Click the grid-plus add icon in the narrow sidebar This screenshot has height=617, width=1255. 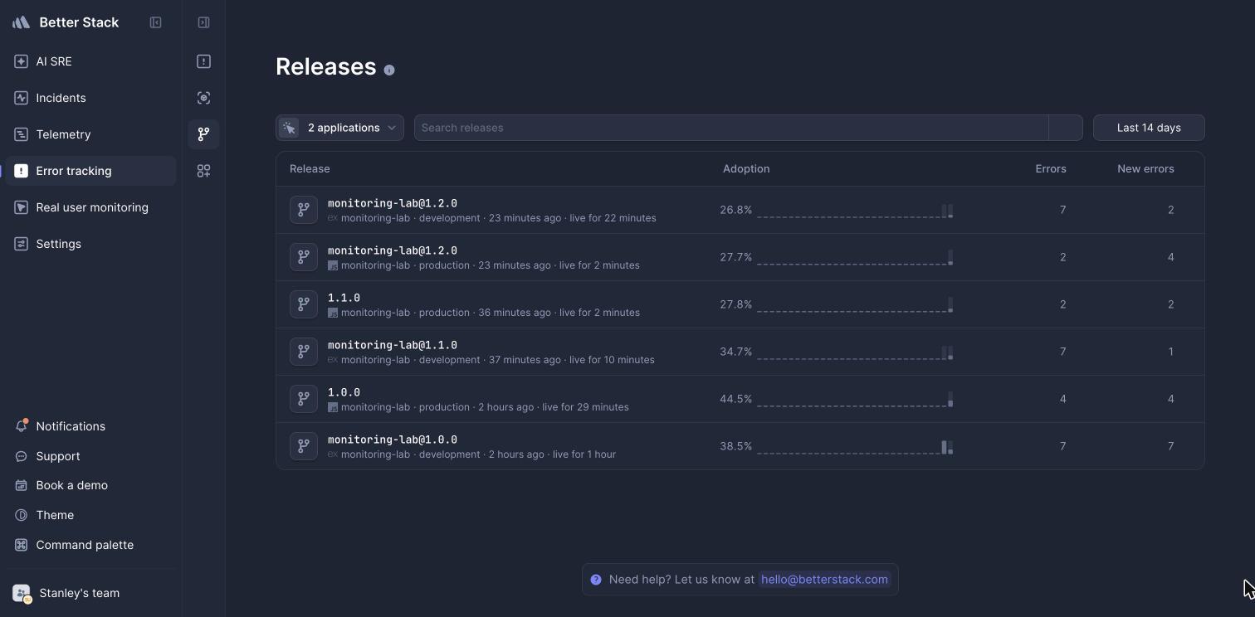[203, 171]
